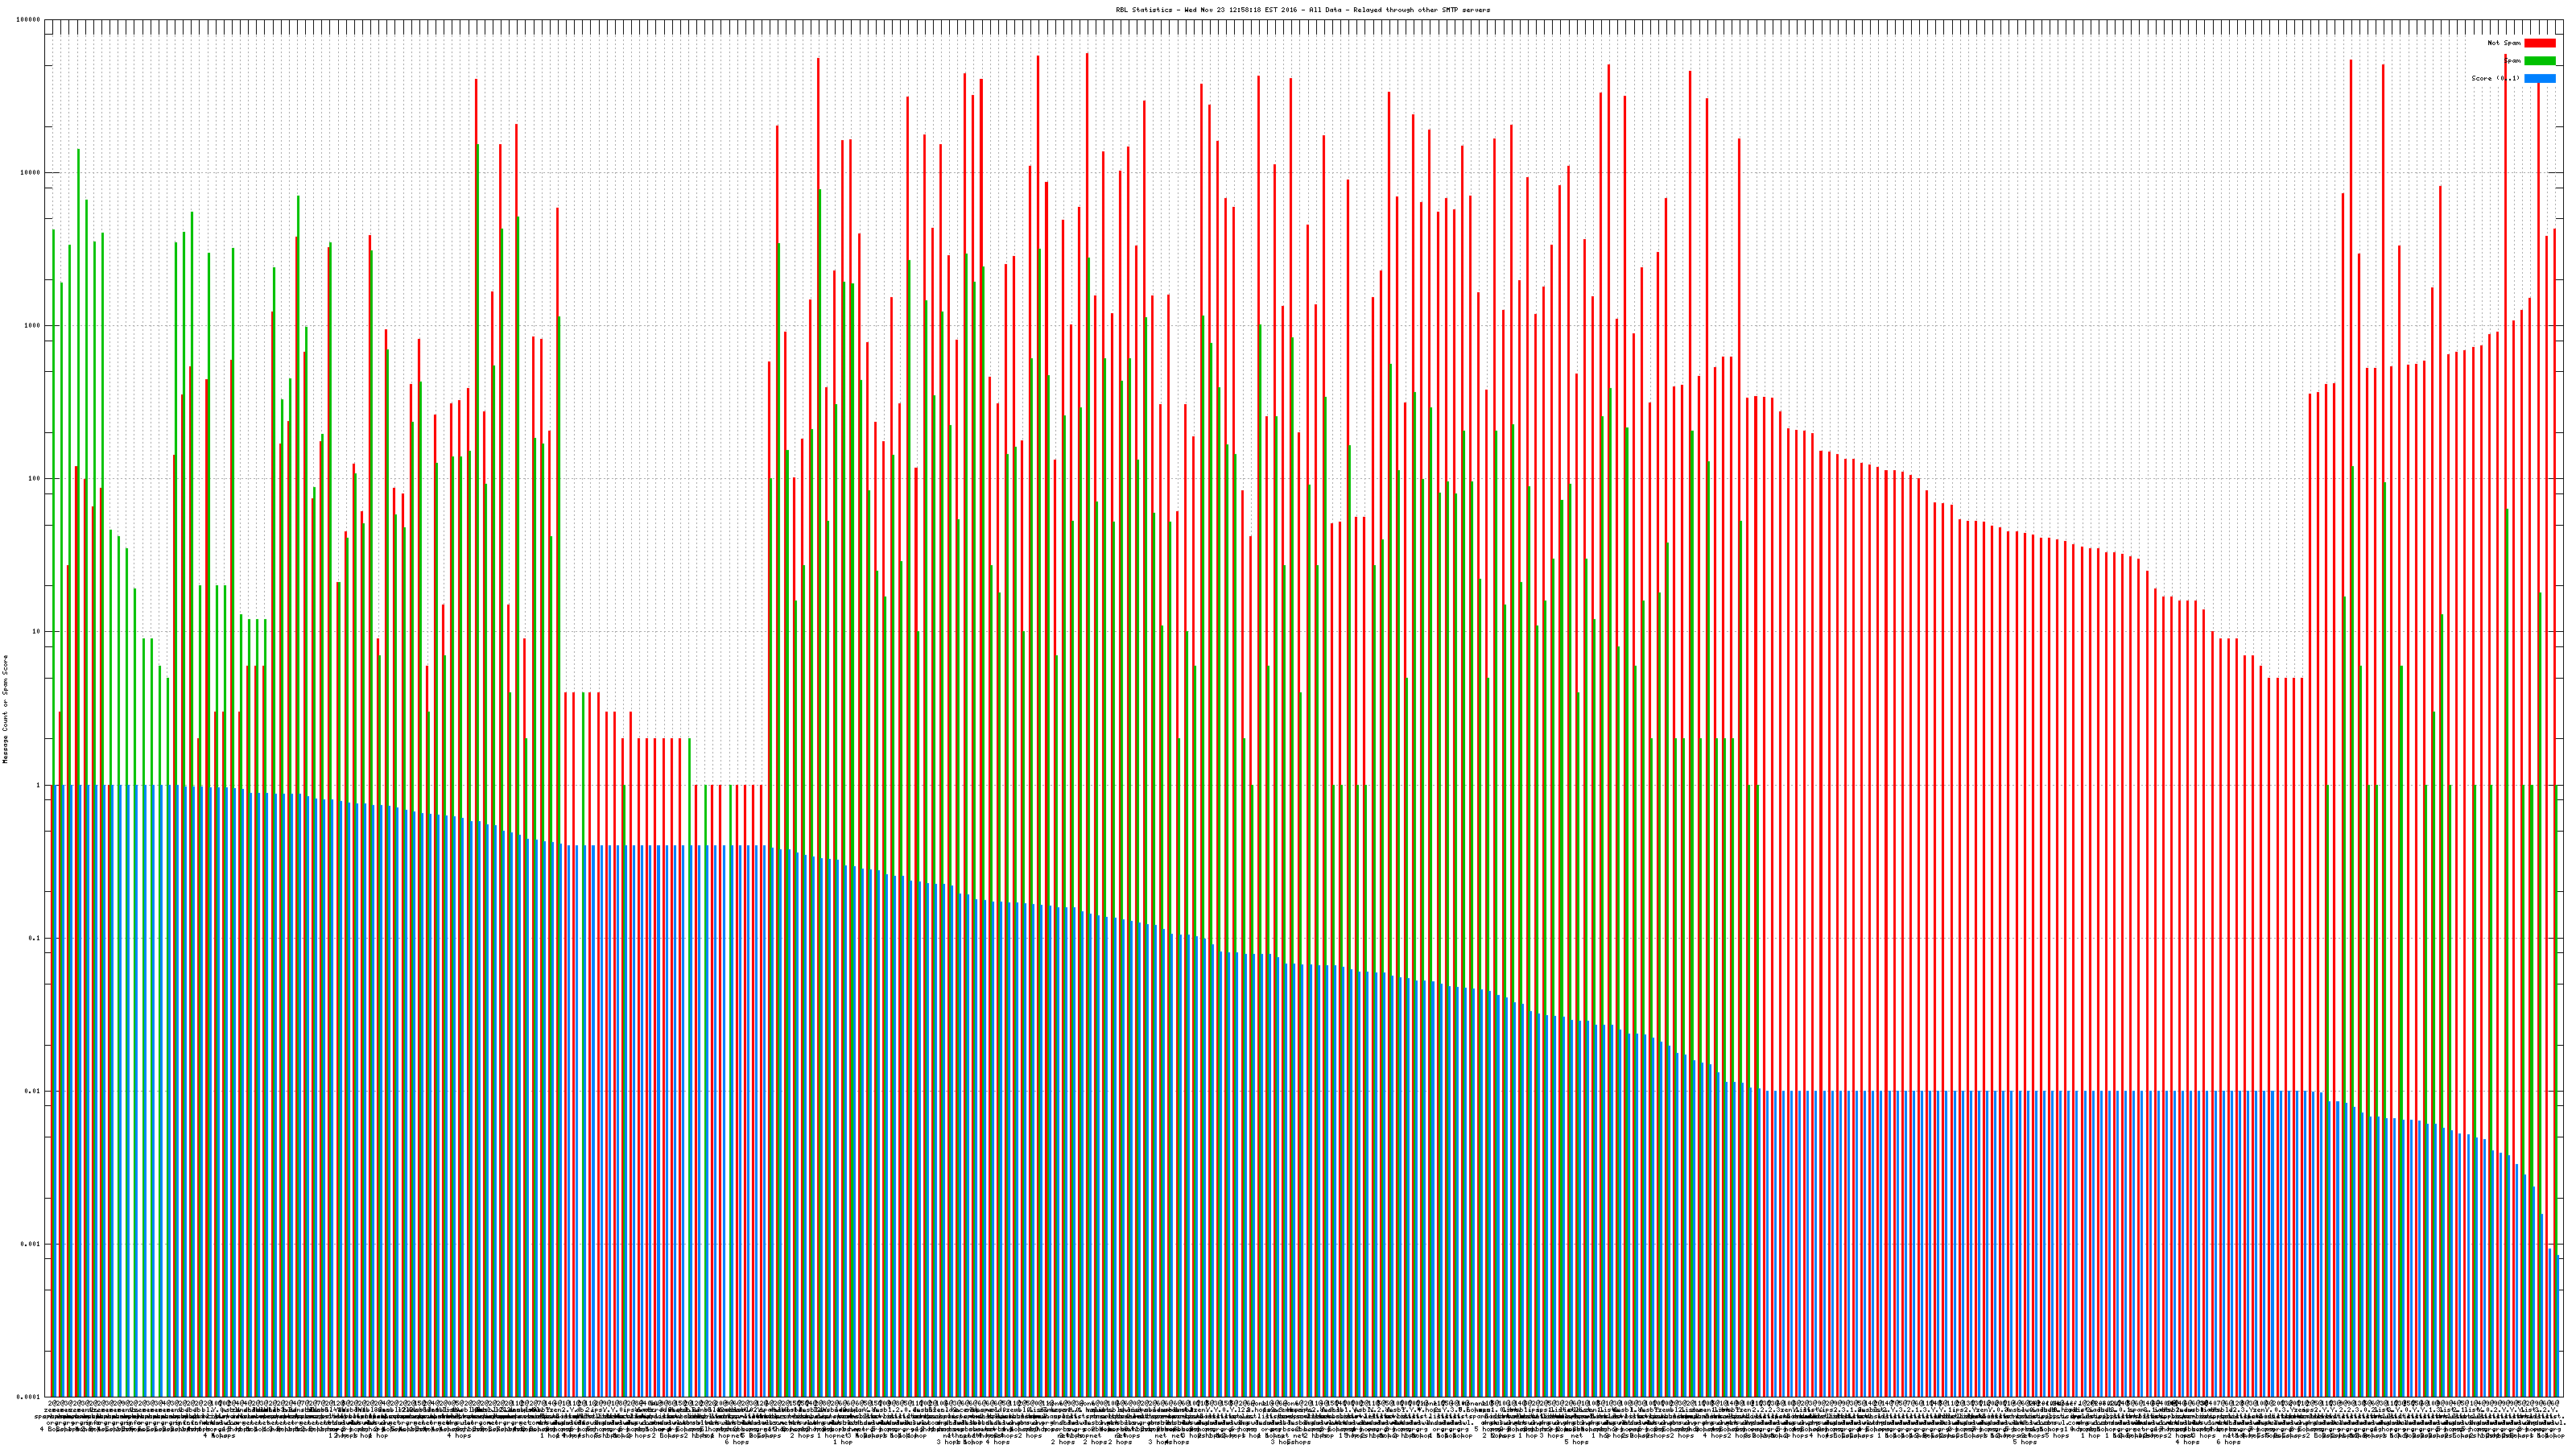Click the "Not Spam" legend label
This screenshot has width=2576, height=1449.
pos(2504,43)
